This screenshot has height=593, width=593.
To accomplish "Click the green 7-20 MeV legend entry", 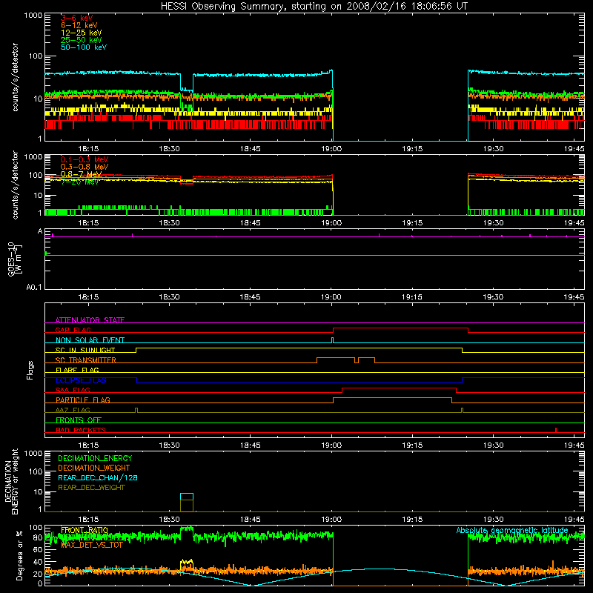I will (x=79, y=182).
